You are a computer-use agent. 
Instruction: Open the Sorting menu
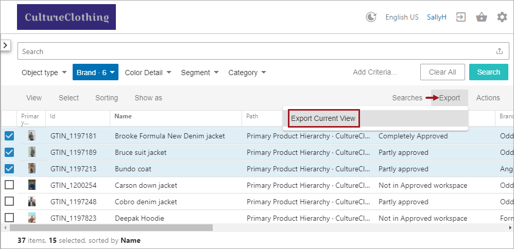(x=107, y=98)
